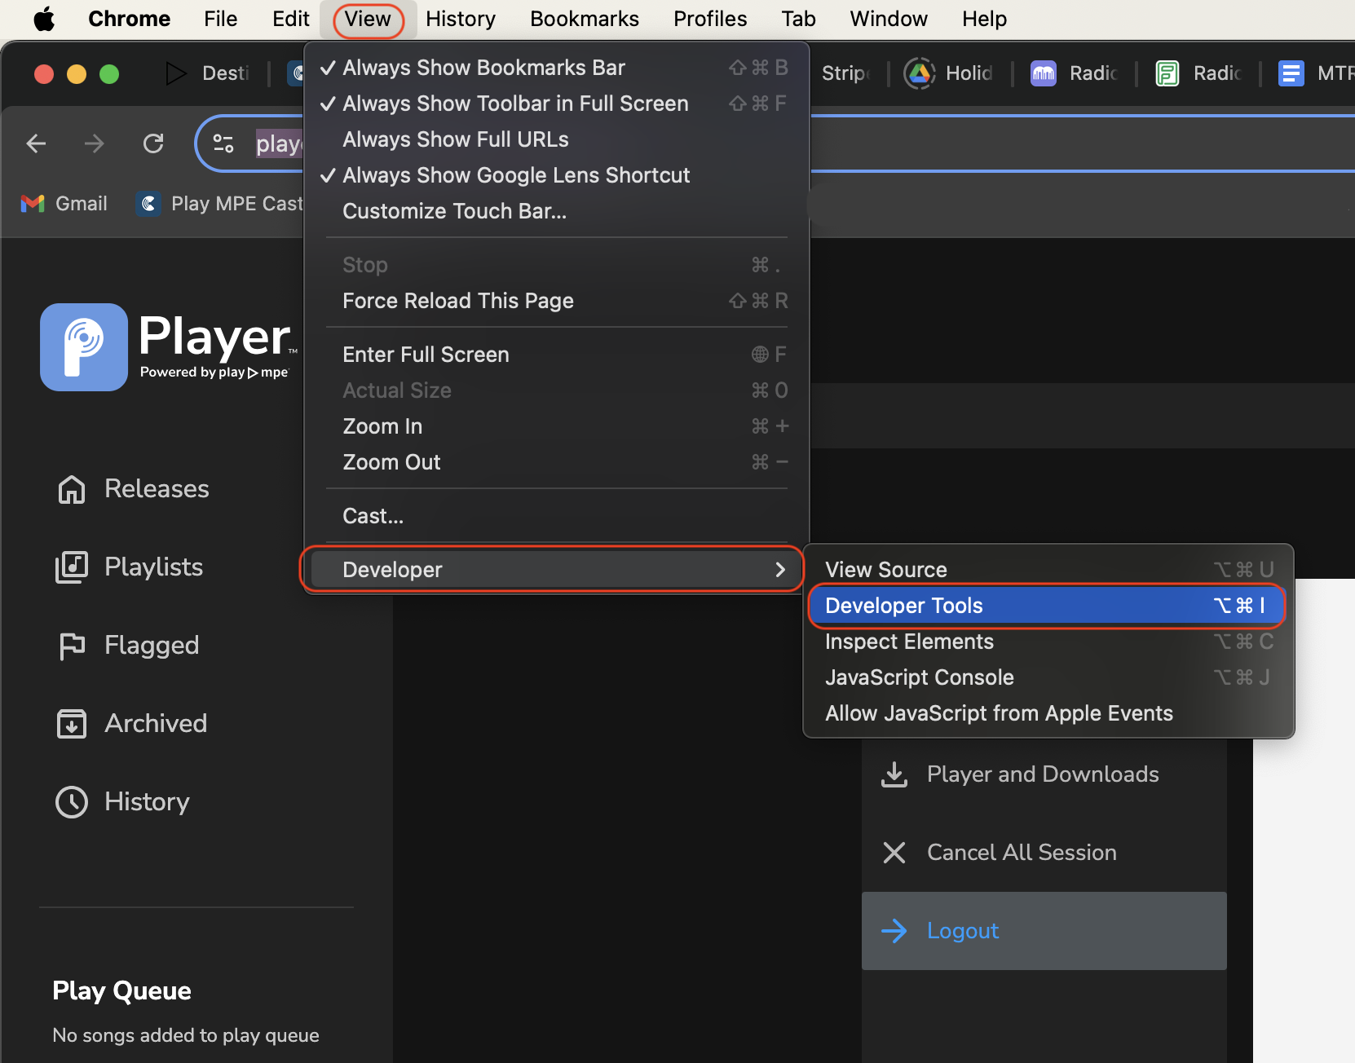Screen dimensions: 1355x1063
Task: Open the Apple menu
Action: coord(44,19)
